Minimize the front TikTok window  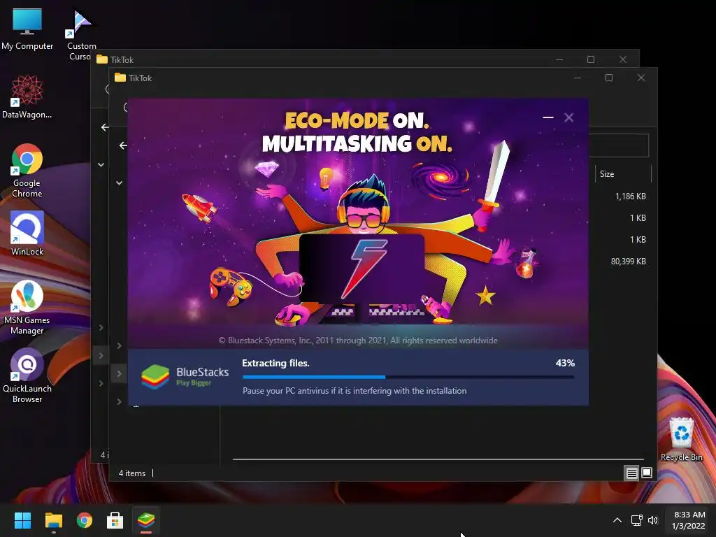point(577,78)
